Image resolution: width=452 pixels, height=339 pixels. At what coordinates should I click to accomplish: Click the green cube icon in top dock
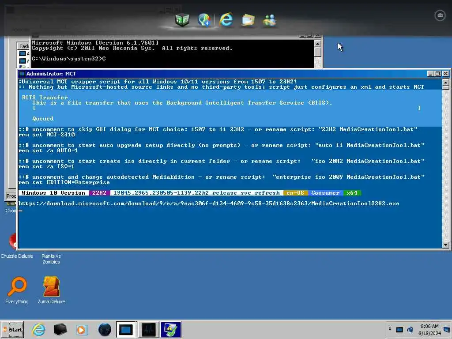(182, 20)
